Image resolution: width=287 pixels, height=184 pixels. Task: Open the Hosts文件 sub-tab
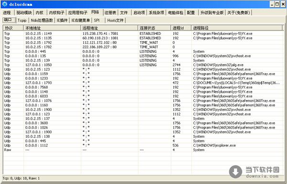(x=115, y=20)
